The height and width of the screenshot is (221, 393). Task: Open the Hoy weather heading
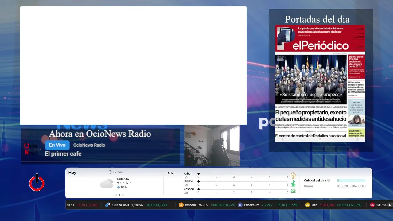click(72, 173)
